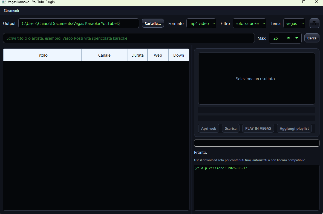Click the Output path input field
323x214 pixels.
pyautogui.click(x=79, y=23)
